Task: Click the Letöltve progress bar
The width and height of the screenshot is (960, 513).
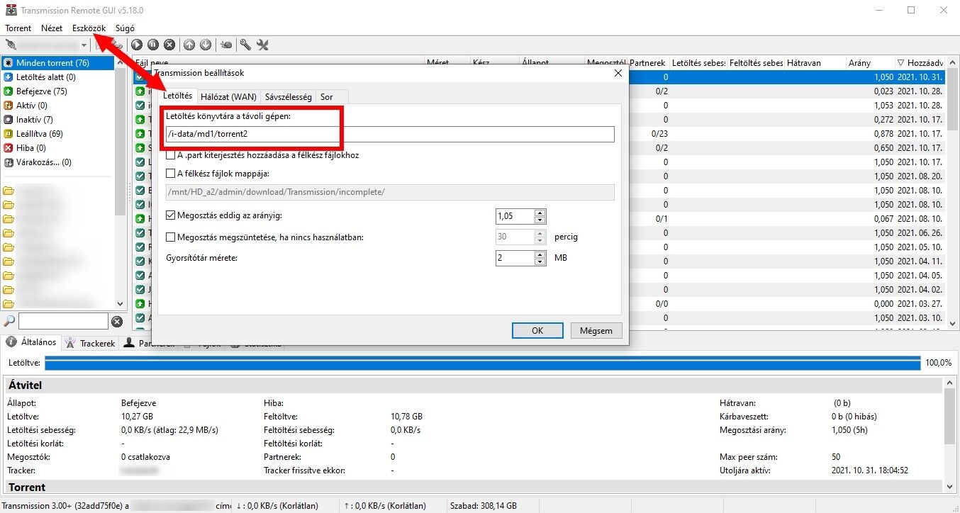Action: pos(482,363)
